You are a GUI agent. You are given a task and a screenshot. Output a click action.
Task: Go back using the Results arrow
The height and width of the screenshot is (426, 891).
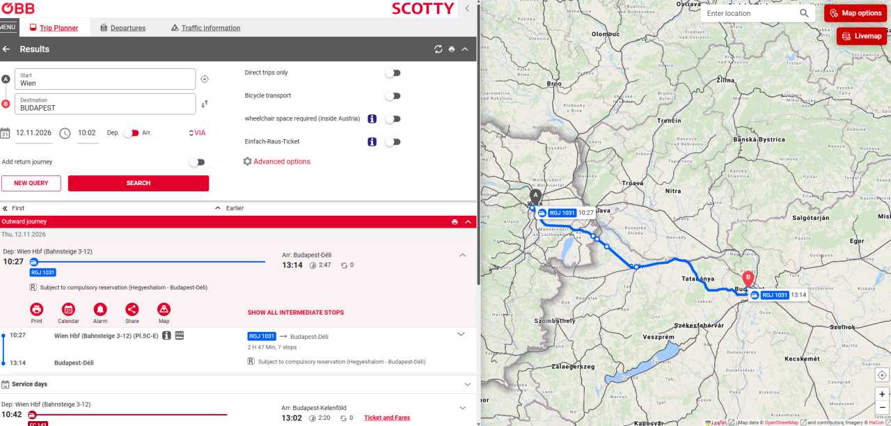click(x=6, y=49)
